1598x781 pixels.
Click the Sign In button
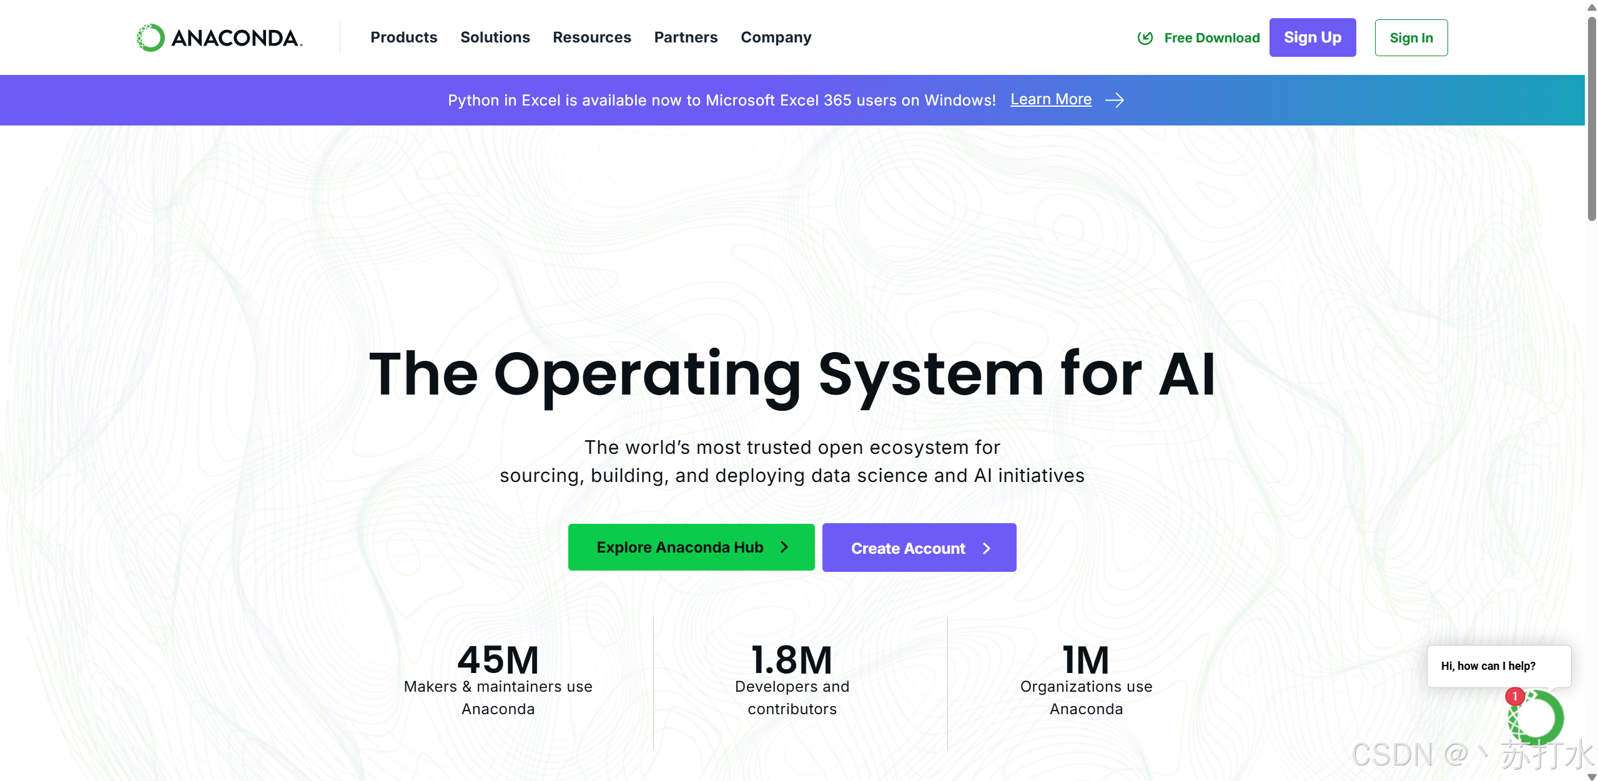pos(1411,37)
